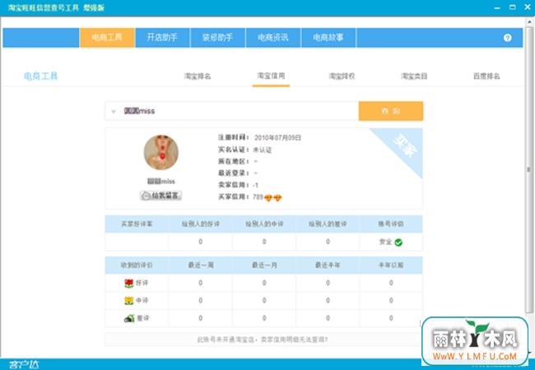The height and width of the screenshot is (370, 535).
Task: Click the user avatar photo
Action: pyautogui.click(x=161, y=152)
